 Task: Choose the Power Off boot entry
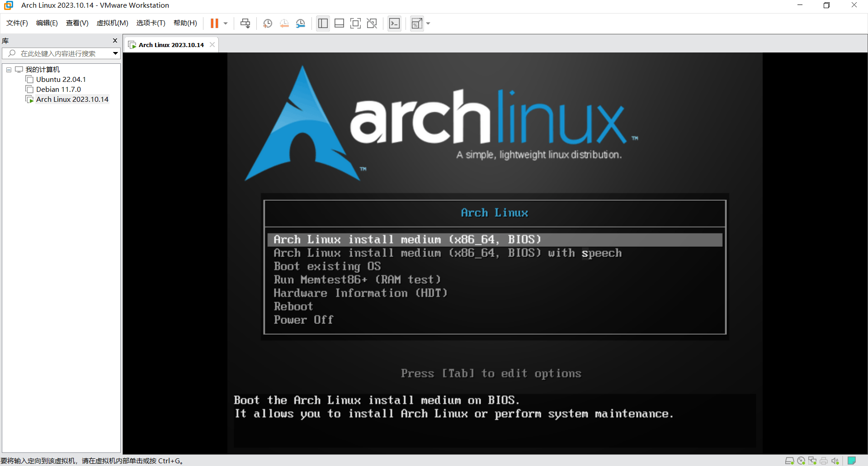pyautogui.click(x=303, y=320)
